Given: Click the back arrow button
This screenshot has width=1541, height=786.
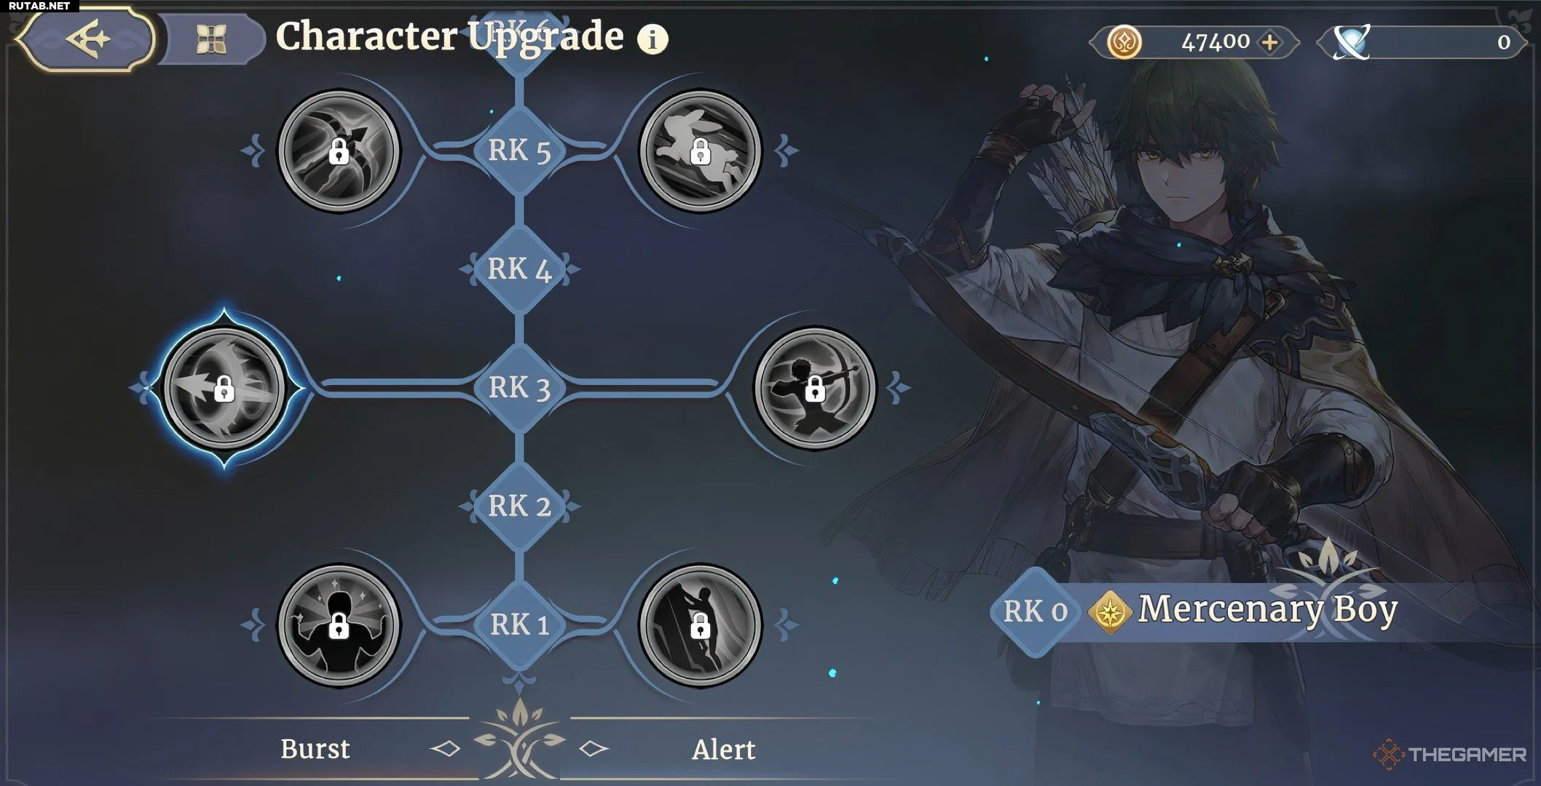Looking at the screenshot, I should [86, 38].
